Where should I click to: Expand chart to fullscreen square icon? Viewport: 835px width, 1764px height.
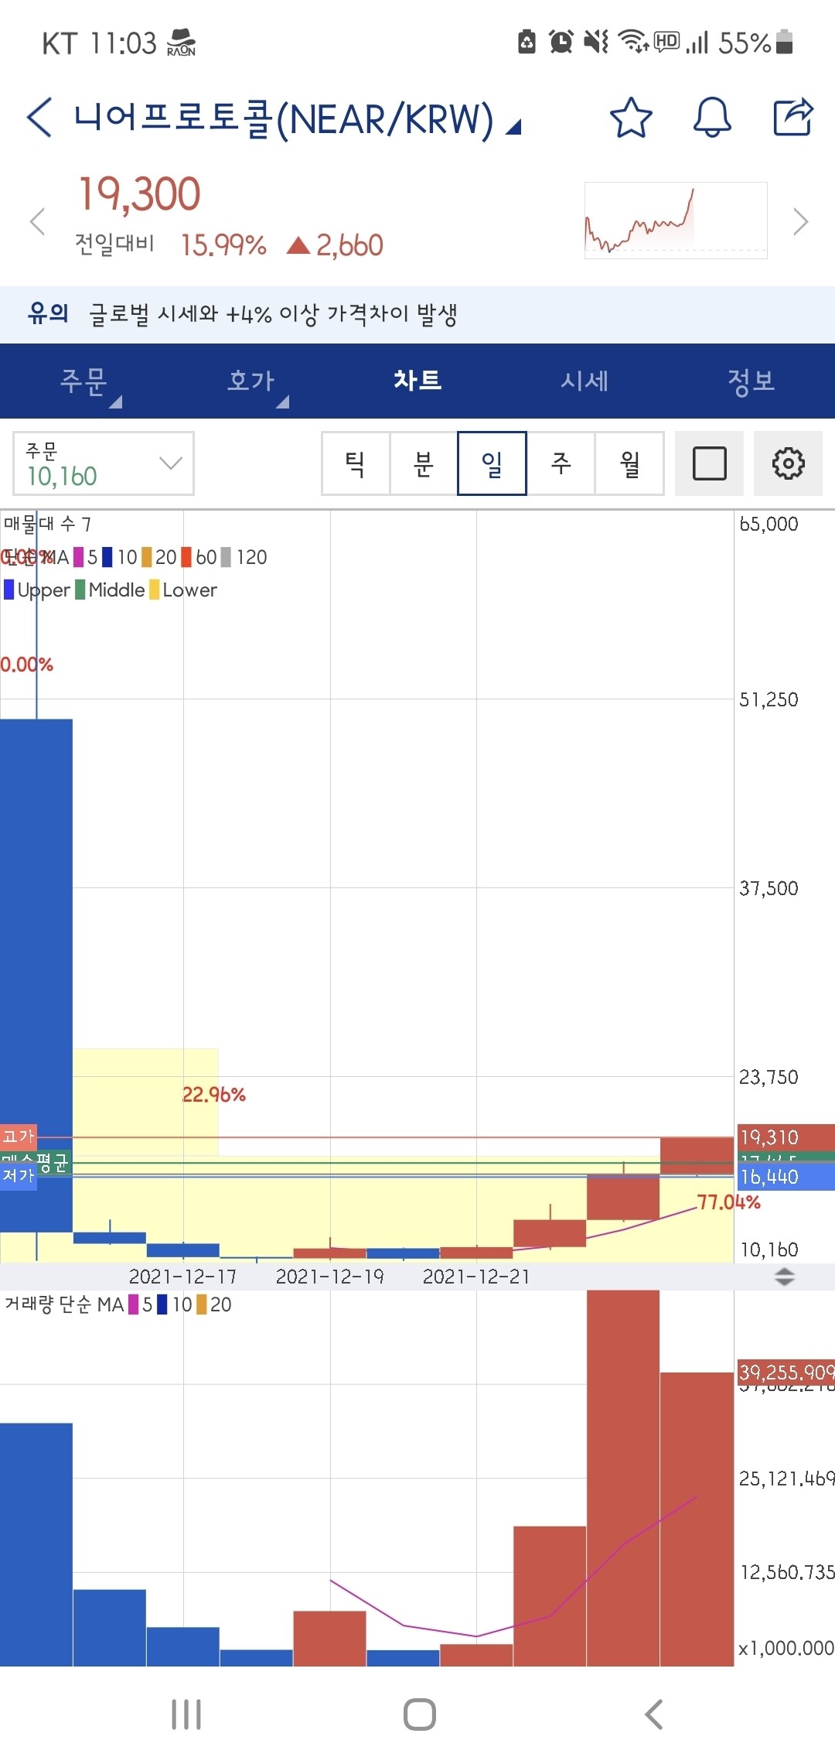[x=709, y=464]
